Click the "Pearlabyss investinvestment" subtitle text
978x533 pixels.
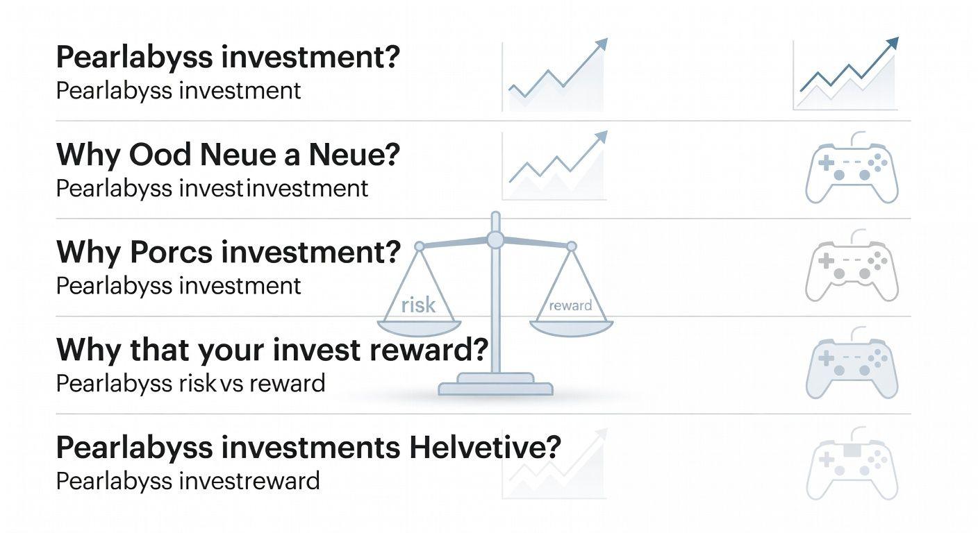point(212,188)
